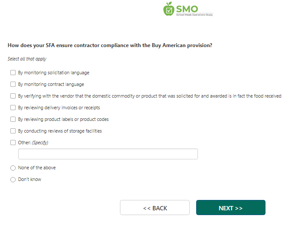The image size is (288, 225).
Task: Select 'By conducting reviews of storage facilities' checkbox
Action: pos(13,131)
